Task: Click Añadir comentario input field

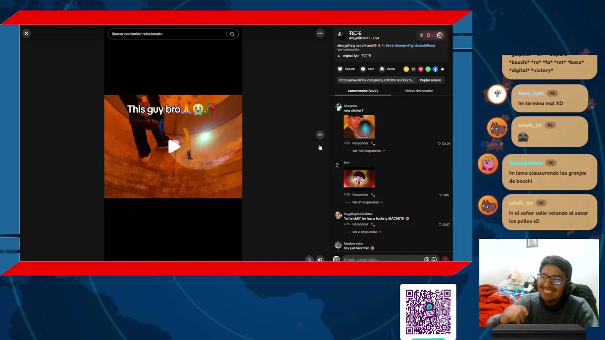Action: [382, 259]
